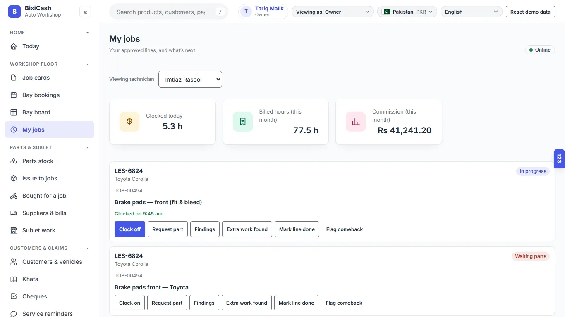Mark line done for the In progress job
This screenshot has width=565, height=317.
tap(297, 229)
